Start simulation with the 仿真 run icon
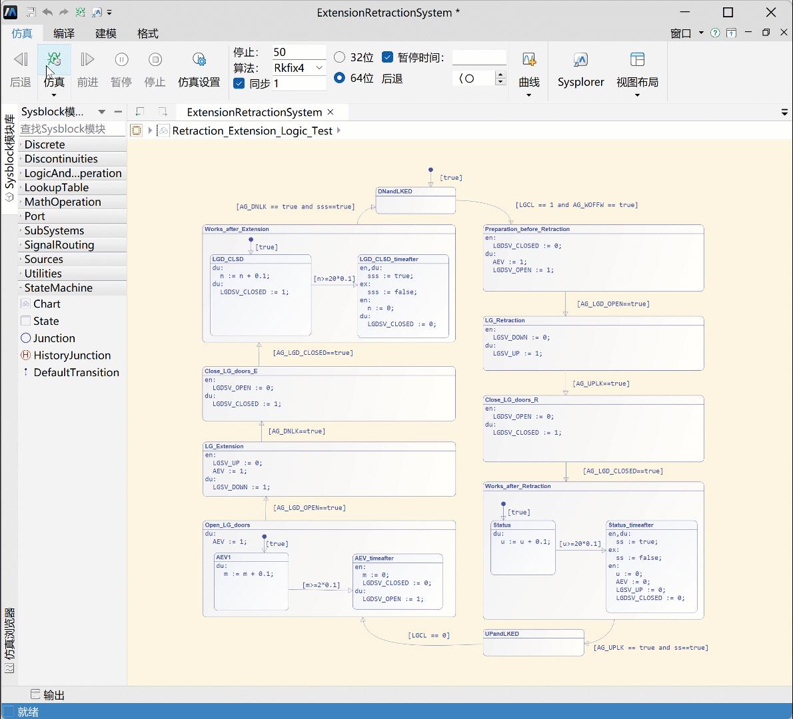Viewport: 793px width, 719px height. tap(54, 61)
